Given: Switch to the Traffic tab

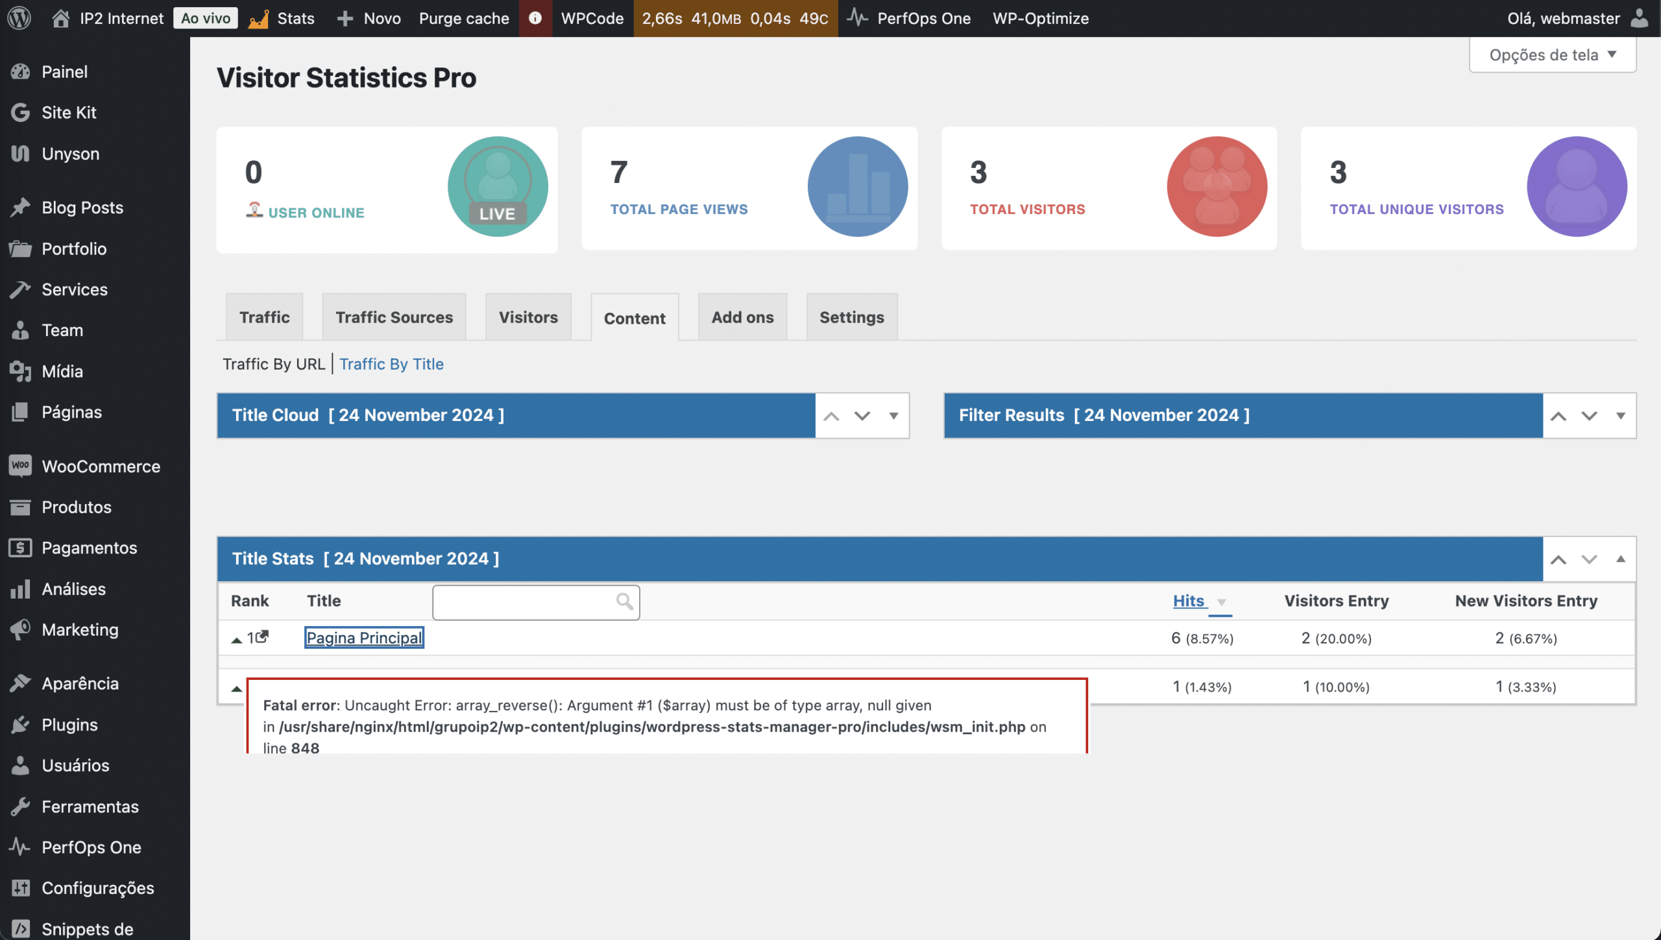Looking at the screenshot, I should (x=265, y=317).
